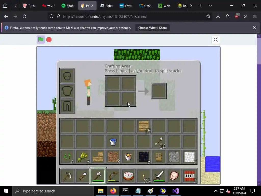This screenshot has height=196, width=261.
Task: Close the active Scratch project tab
Action: 92,6
